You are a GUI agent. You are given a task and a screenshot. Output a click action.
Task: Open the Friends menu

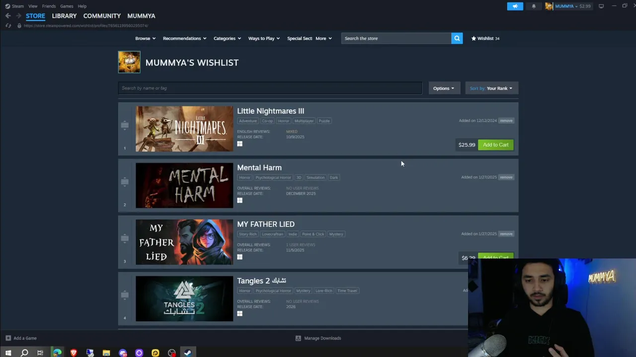49,6
